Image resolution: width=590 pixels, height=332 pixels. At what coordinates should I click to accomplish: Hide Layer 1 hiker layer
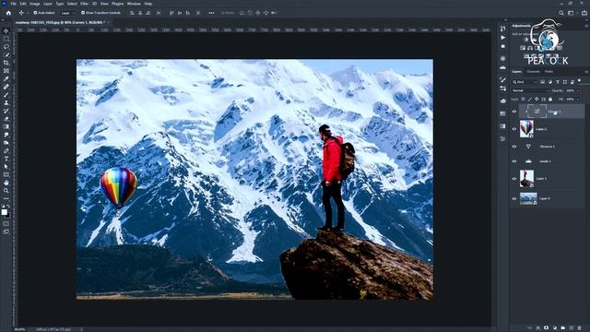pyautogui.click(x=514, y=179)
